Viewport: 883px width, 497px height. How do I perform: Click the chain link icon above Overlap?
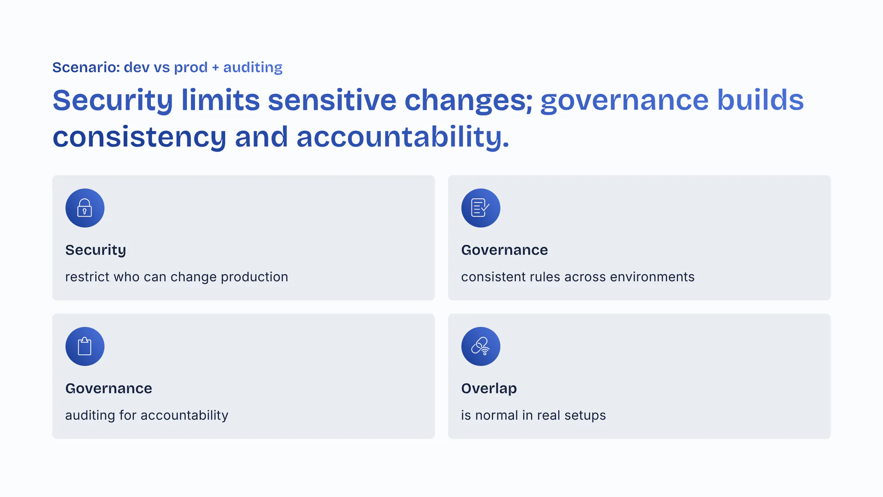coord(481,347)
